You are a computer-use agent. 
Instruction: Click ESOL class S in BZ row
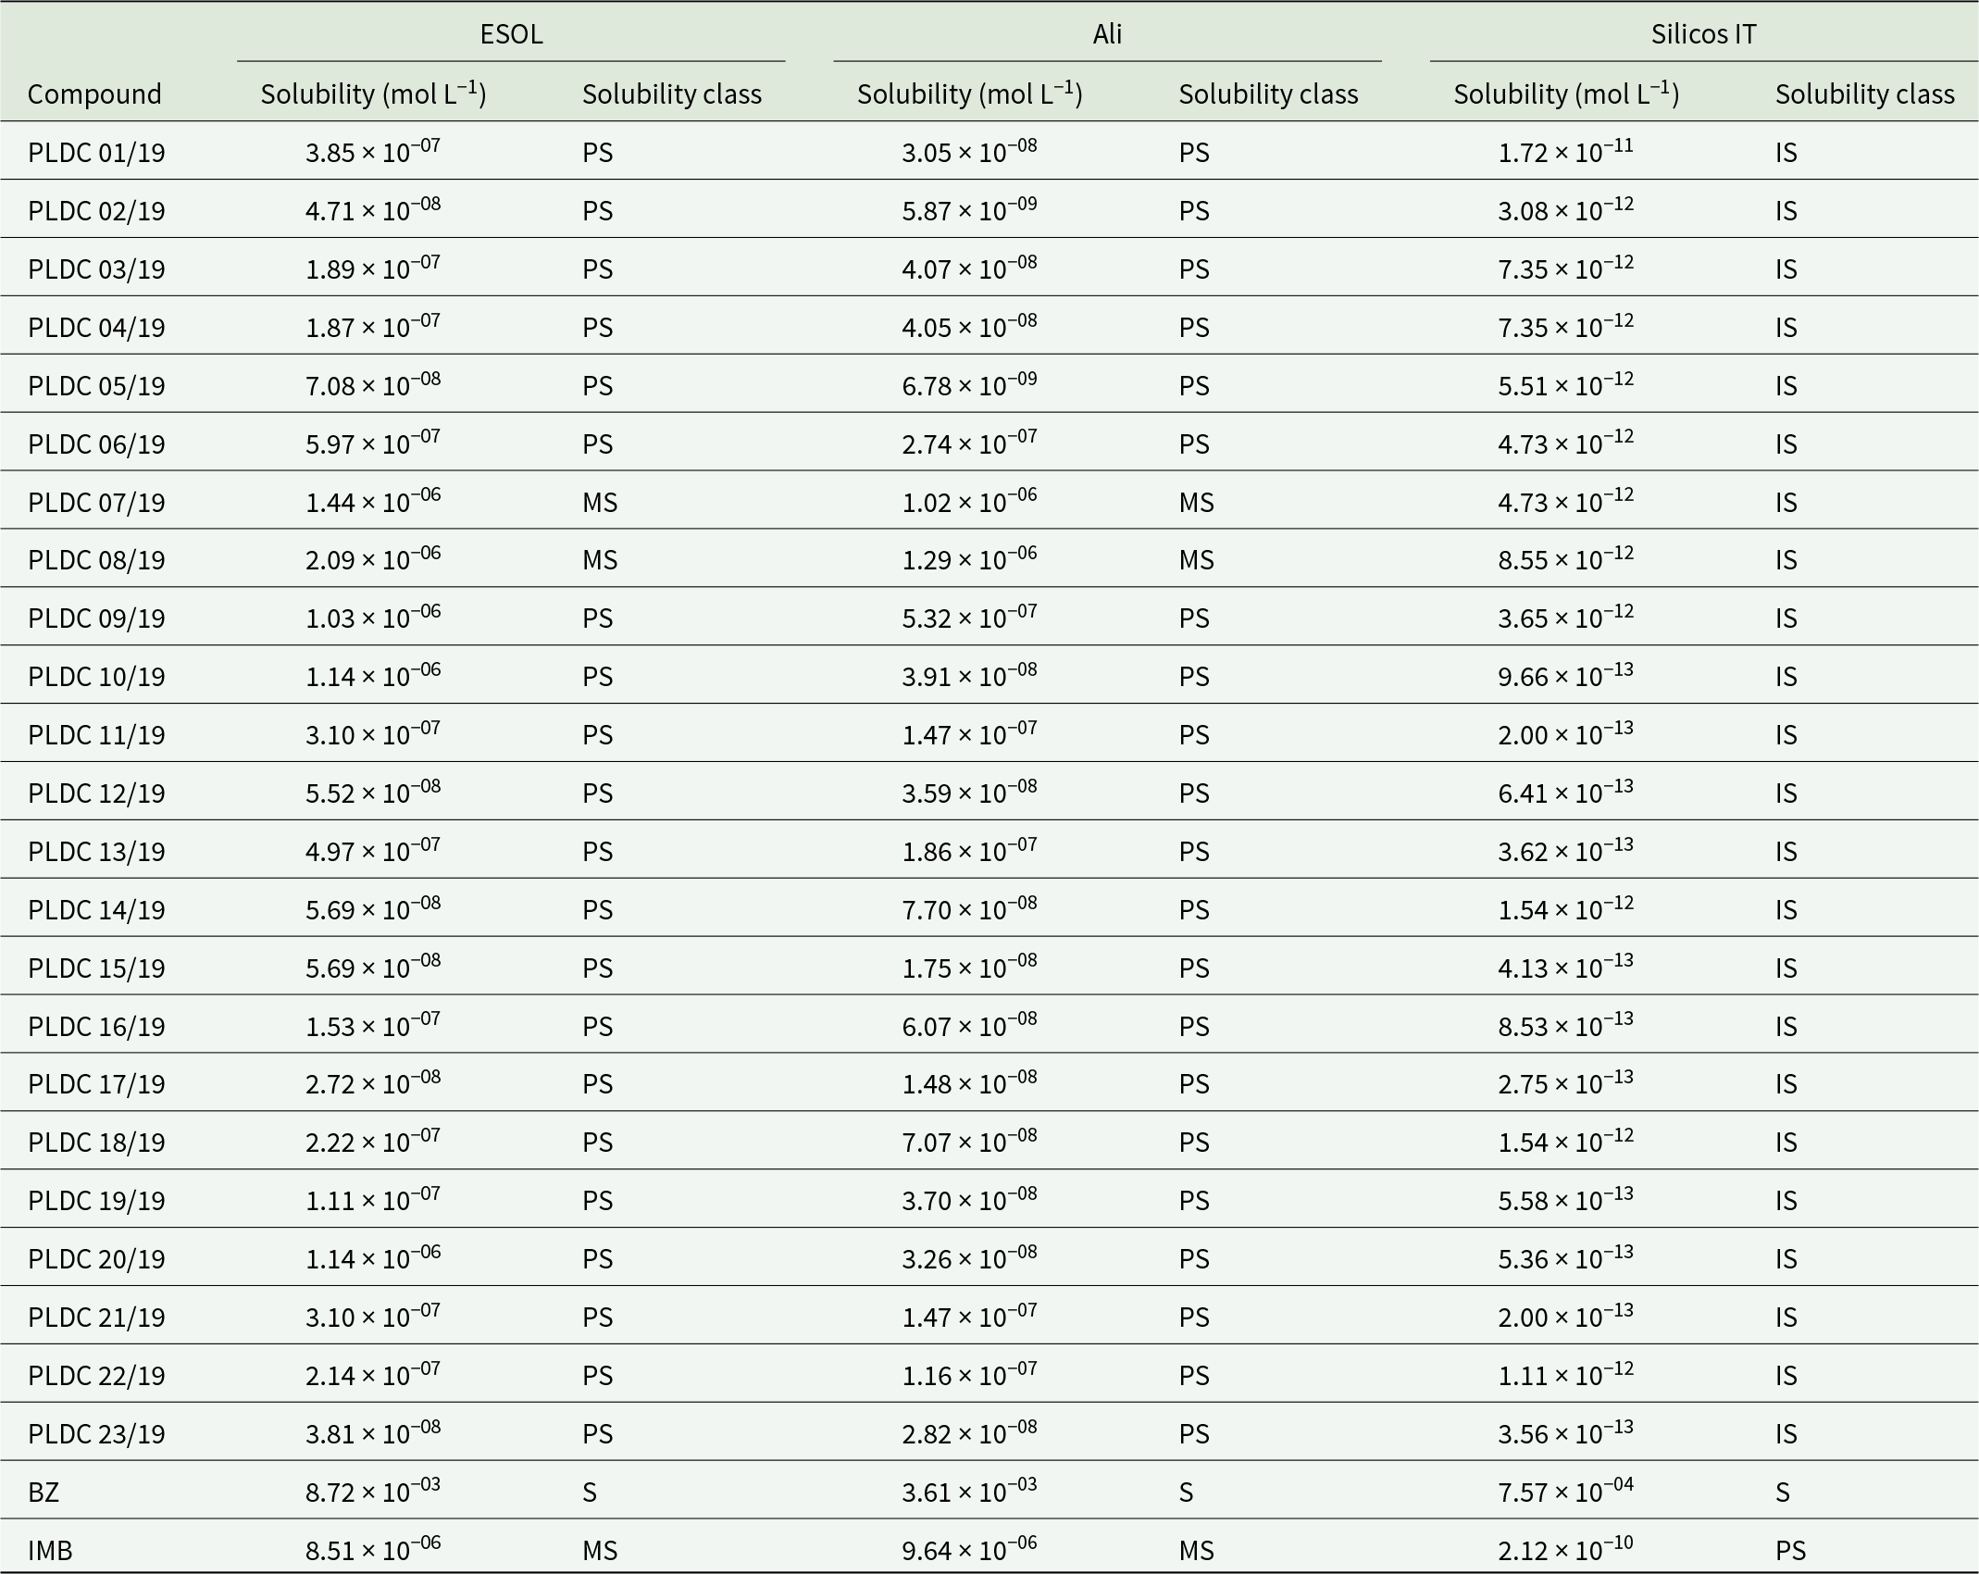tap(590, 1492)
